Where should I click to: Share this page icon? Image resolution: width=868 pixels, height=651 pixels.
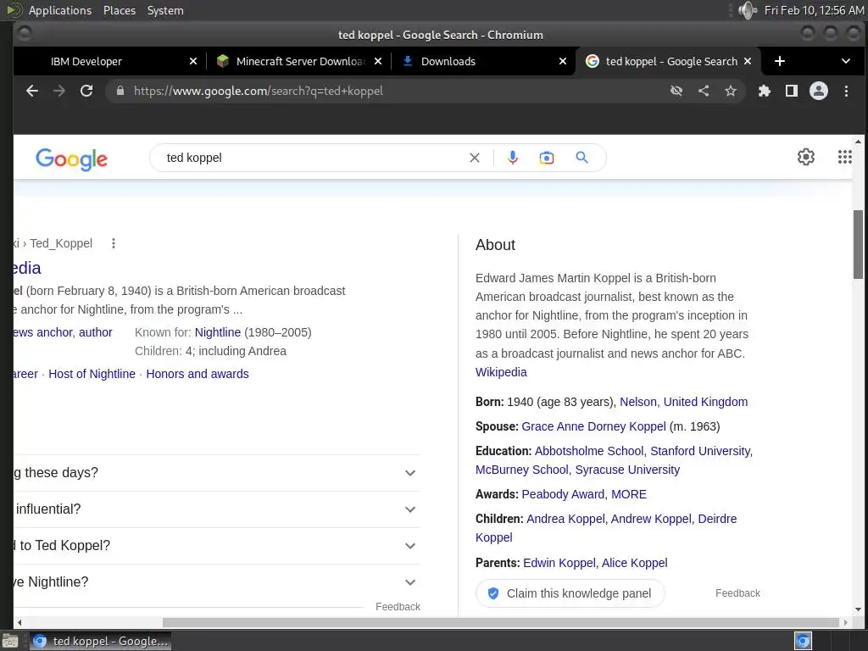coord(704,91)
